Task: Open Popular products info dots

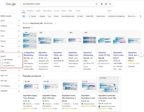Action: 43,76
